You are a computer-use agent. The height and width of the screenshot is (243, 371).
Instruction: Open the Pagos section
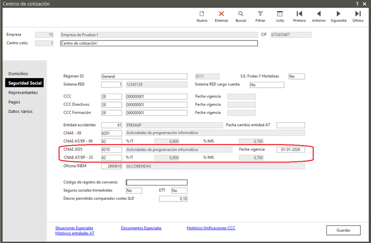14,102
